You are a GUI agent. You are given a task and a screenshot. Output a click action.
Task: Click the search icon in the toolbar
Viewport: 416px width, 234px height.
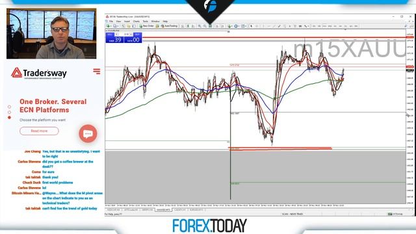tap(406, 26)
